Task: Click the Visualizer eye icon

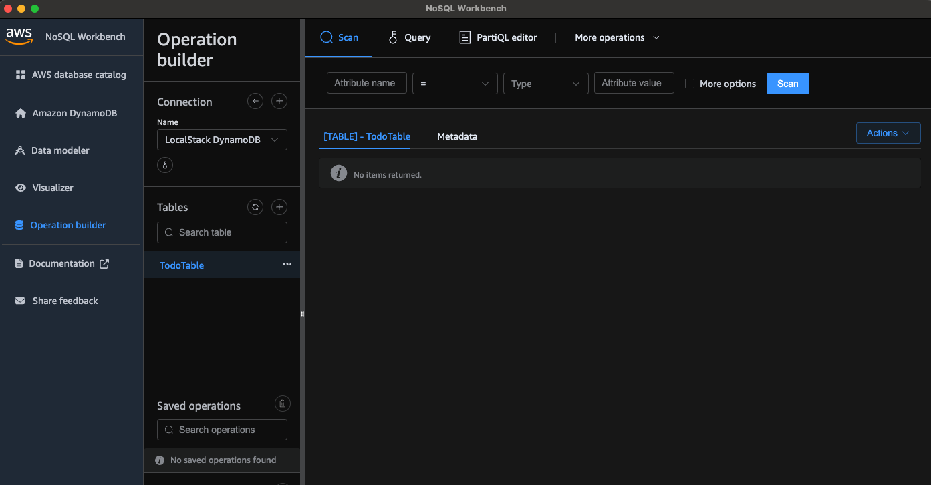Action: pyautogui.click(x=21, y=188)
